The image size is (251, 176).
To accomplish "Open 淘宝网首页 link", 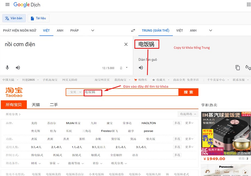I will [102, 80].
